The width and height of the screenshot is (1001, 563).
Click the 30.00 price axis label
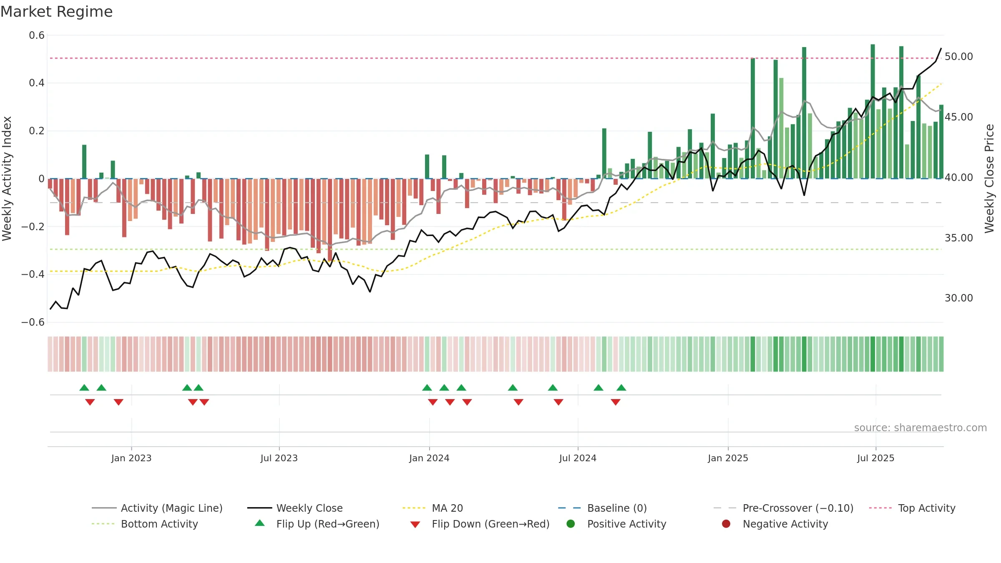coord(958,298)
